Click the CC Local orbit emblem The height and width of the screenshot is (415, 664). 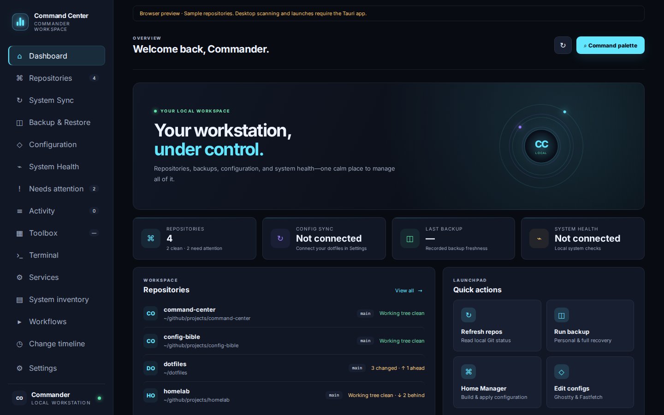(x=541, y=146)
